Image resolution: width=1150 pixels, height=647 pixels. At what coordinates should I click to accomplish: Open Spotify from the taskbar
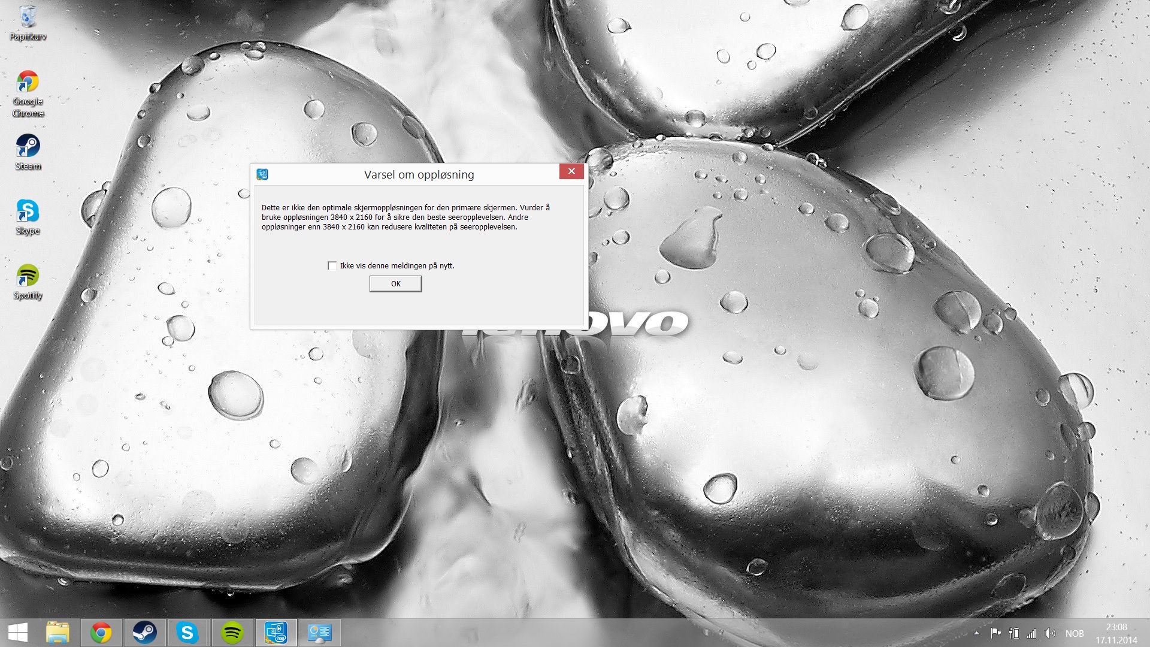pyautogui.click(x=232, y=633)
